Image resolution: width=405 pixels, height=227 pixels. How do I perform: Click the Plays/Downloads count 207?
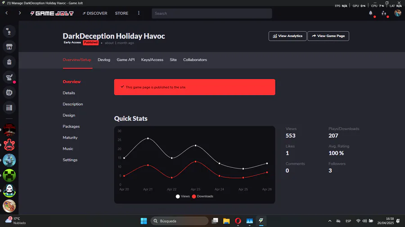[333, 135]
